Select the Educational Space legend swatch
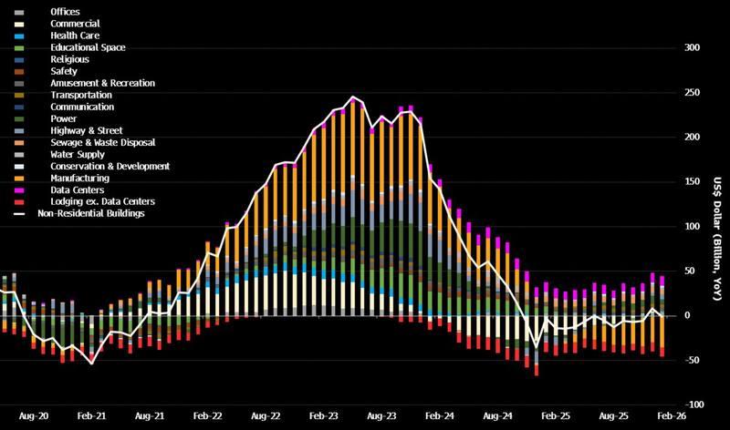The height and width of the screenshot is (430, 730). (x=19, y=48)
